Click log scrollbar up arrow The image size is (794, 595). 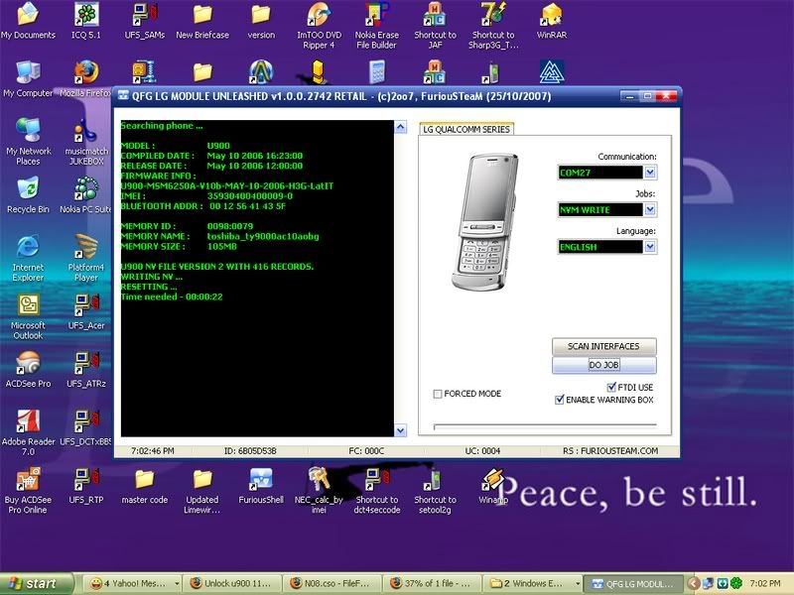pos(401,127)
